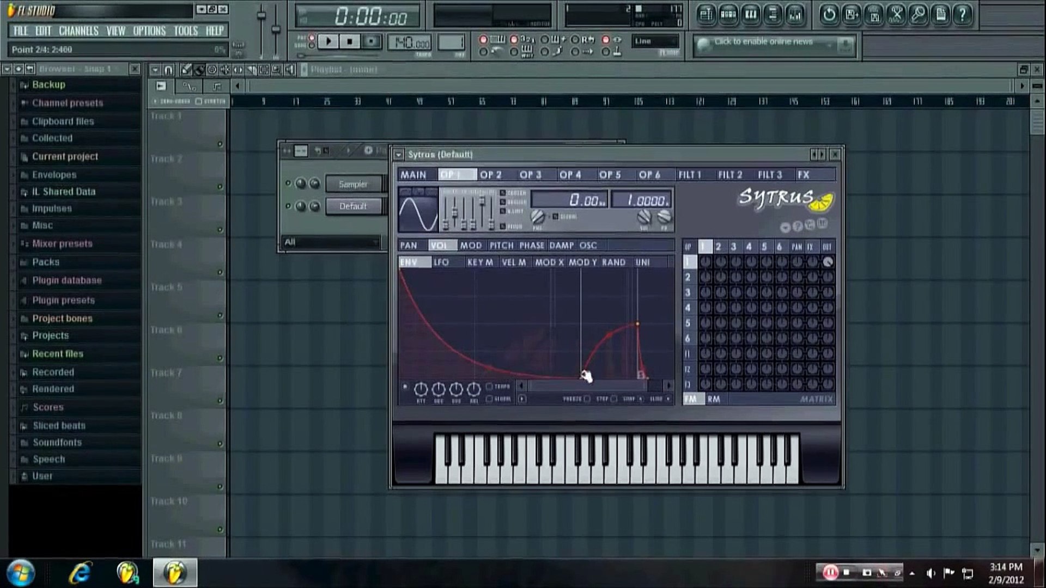Arm the transport record button

[x=372, y=41]
